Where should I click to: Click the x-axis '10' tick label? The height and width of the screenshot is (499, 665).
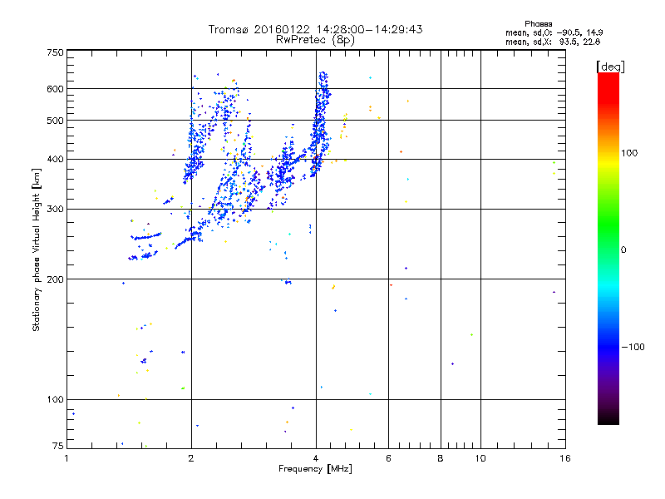tap(480, 458)
